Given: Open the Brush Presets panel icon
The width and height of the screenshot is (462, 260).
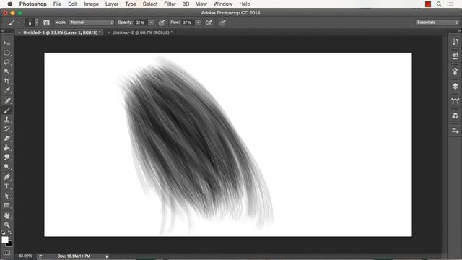Looking at the screenshot, I should coord(455,71).
